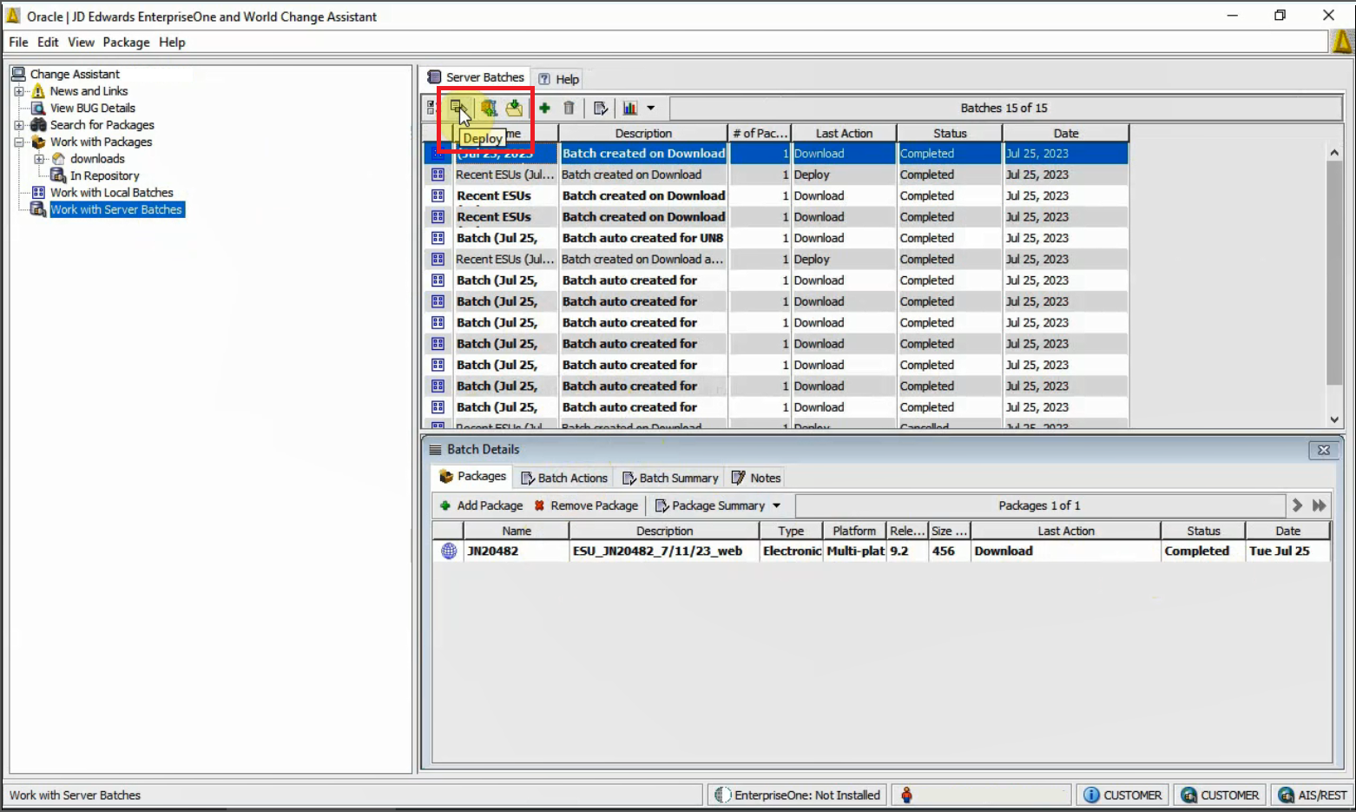The image size is (1356, 812).
Task: Click the Type column header in packages table
Action: 791,531
